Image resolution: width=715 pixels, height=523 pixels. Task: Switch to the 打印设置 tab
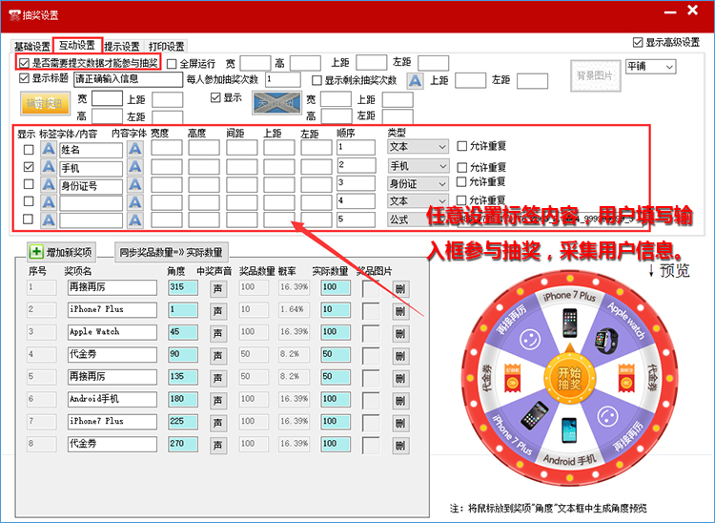coord(167,46)
